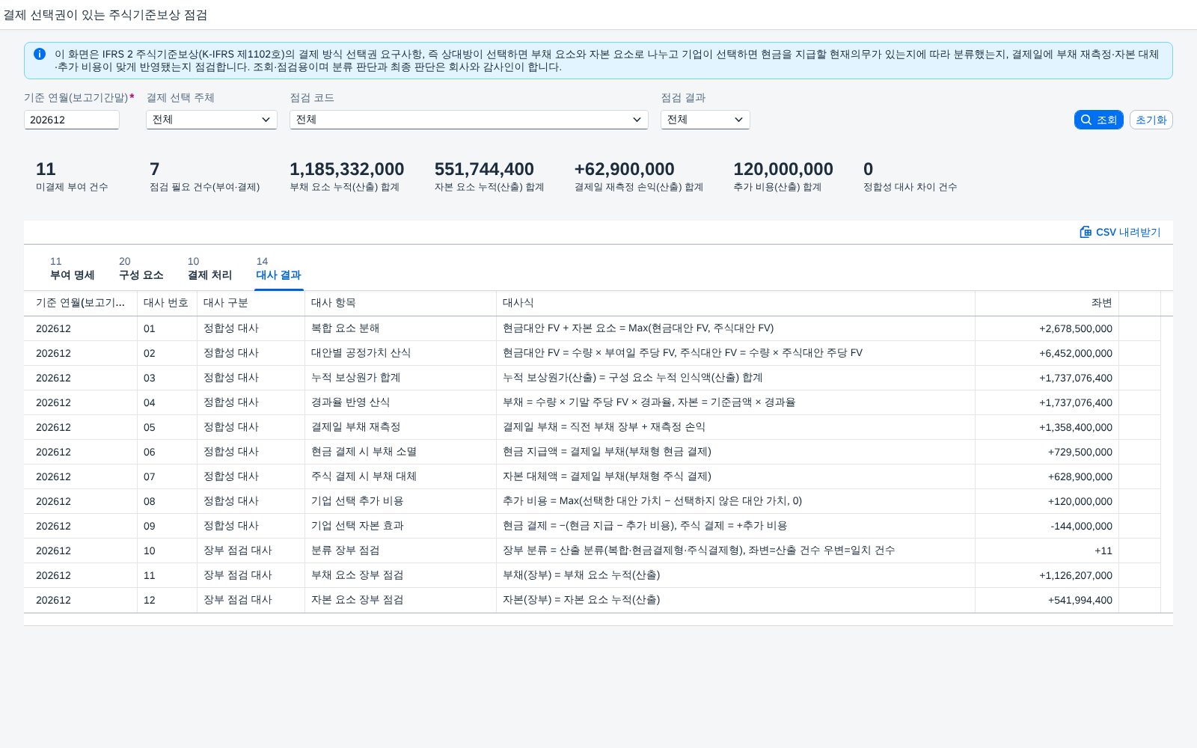Click the -144,000,000 value
The height and width of the screenshot is (748, 1197).
click(1082, 526)
